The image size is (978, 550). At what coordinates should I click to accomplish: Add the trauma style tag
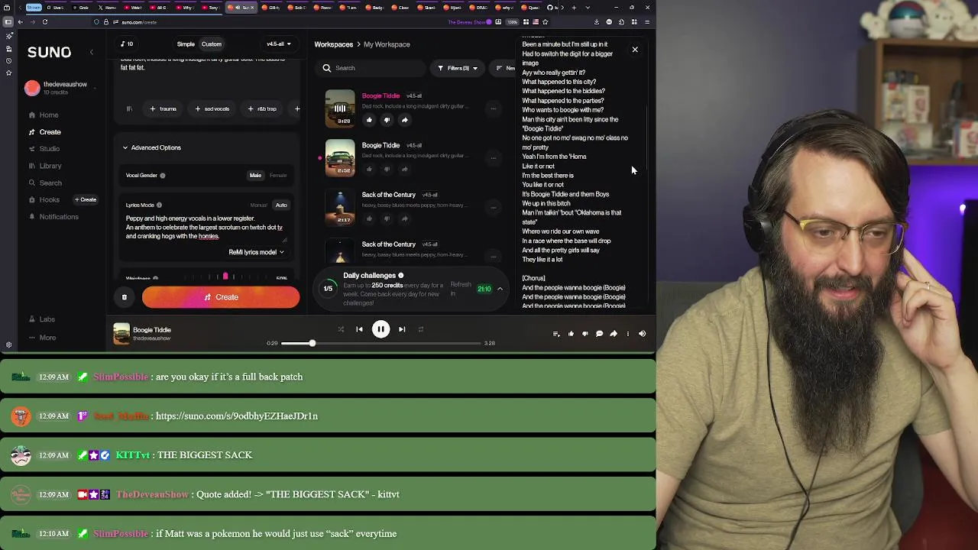point(164,108)
